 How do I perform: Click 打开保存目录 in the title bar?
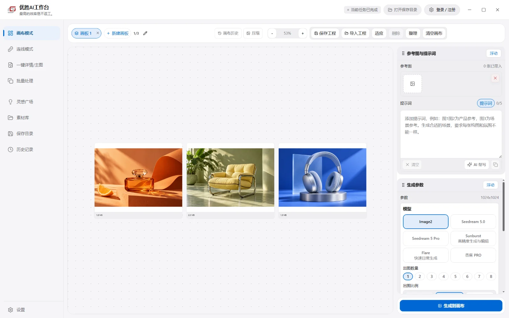pyautogui.click(x=402, y=10)
